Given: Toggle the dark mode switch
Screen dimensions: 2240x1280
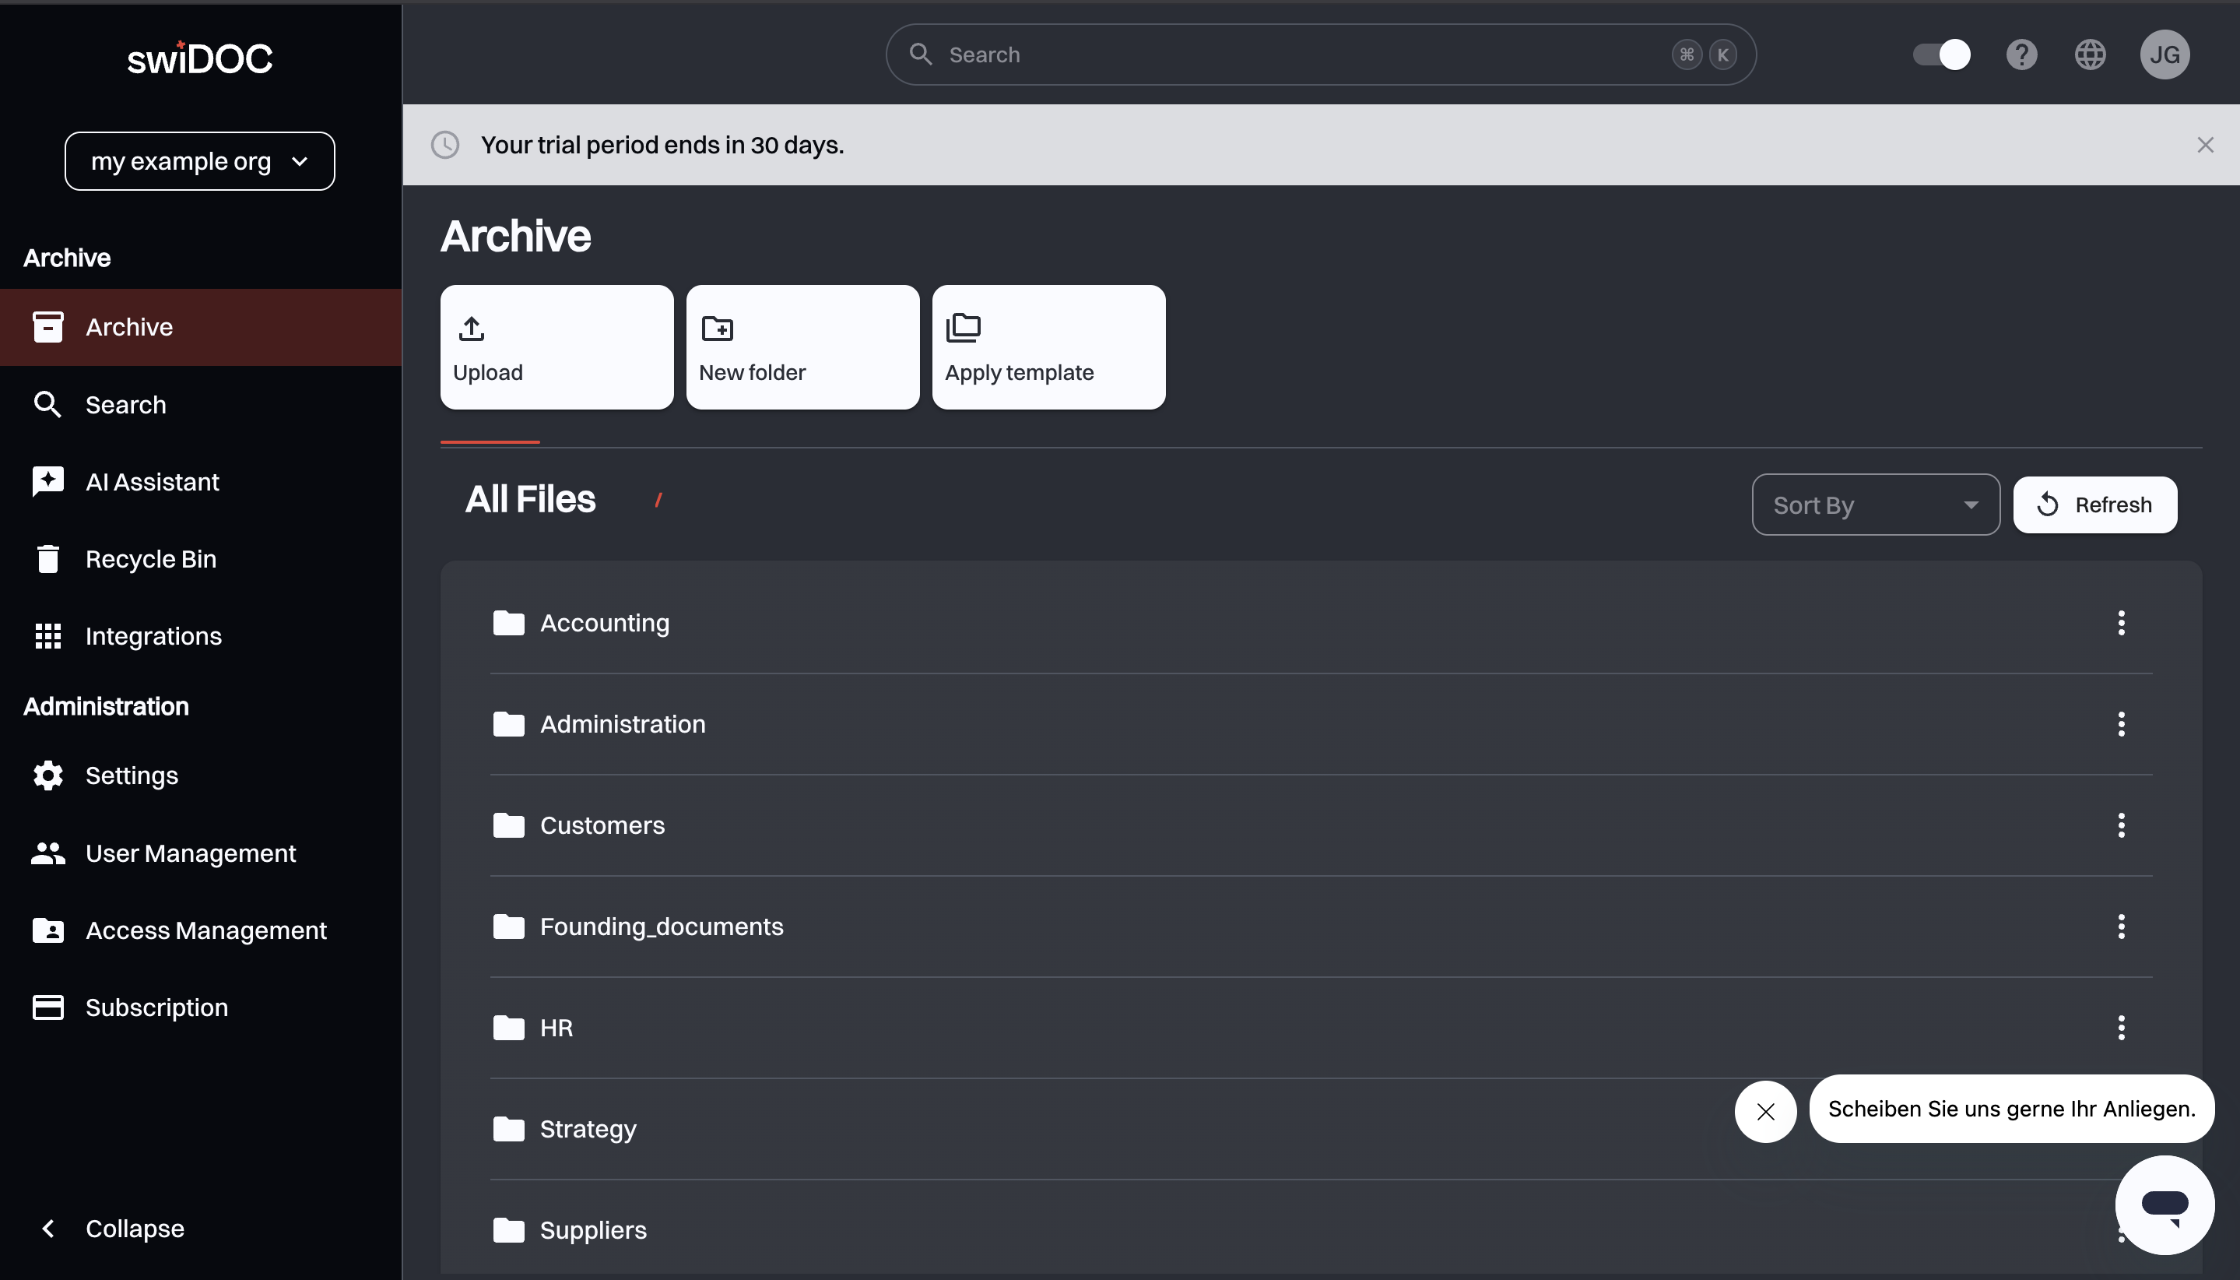Looking at the screenshot, I should pos(1940,55).
